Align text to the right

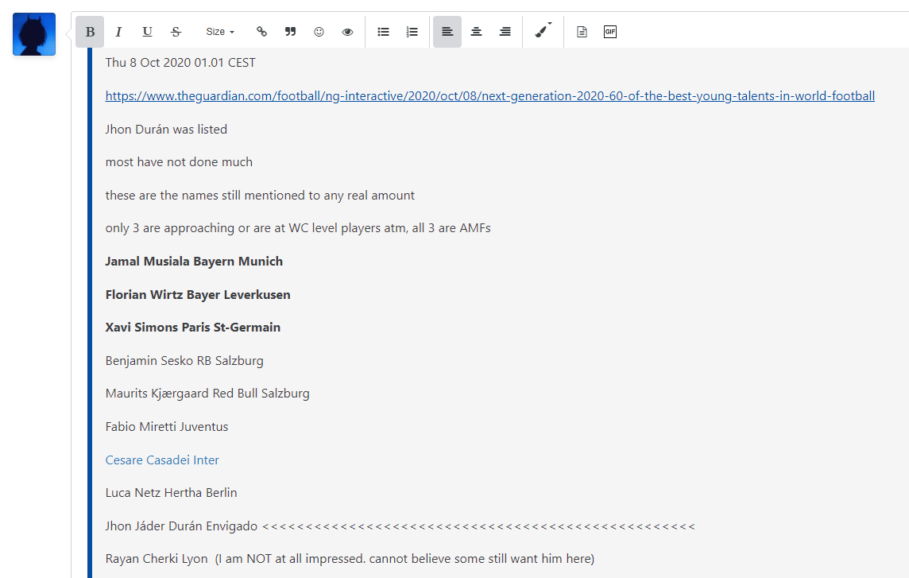pos(505,32)
